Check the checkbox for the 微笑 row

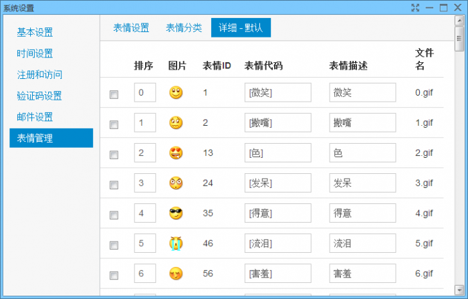[114, 95]
